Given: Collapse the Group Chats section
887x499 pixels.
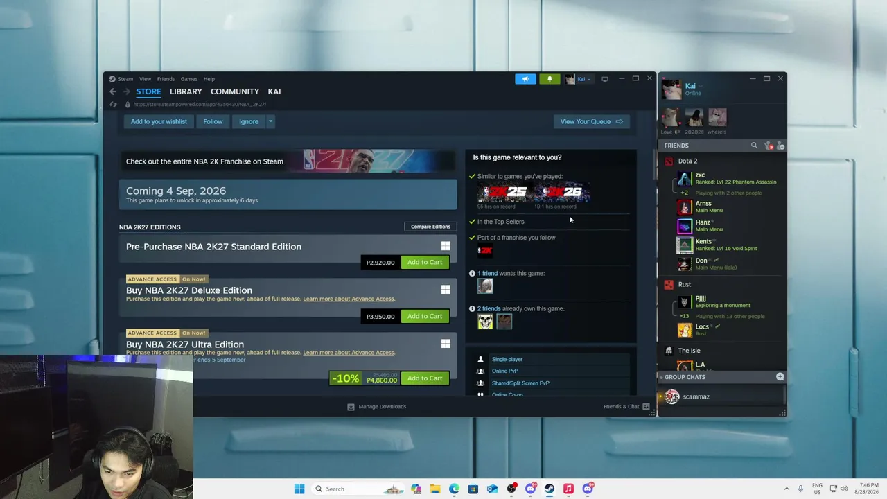Looking at the screenshot, I should tap(660, 377).
